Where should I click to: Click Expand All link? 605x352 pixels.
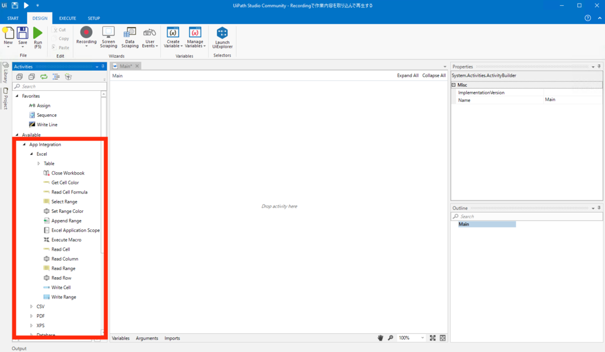click(408, 75)
